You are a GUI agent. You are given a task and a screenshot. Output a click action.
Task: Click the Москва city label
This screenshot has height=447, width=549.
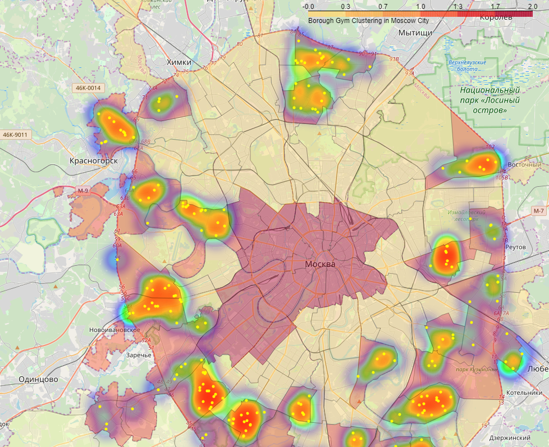[x=320, y=264]
